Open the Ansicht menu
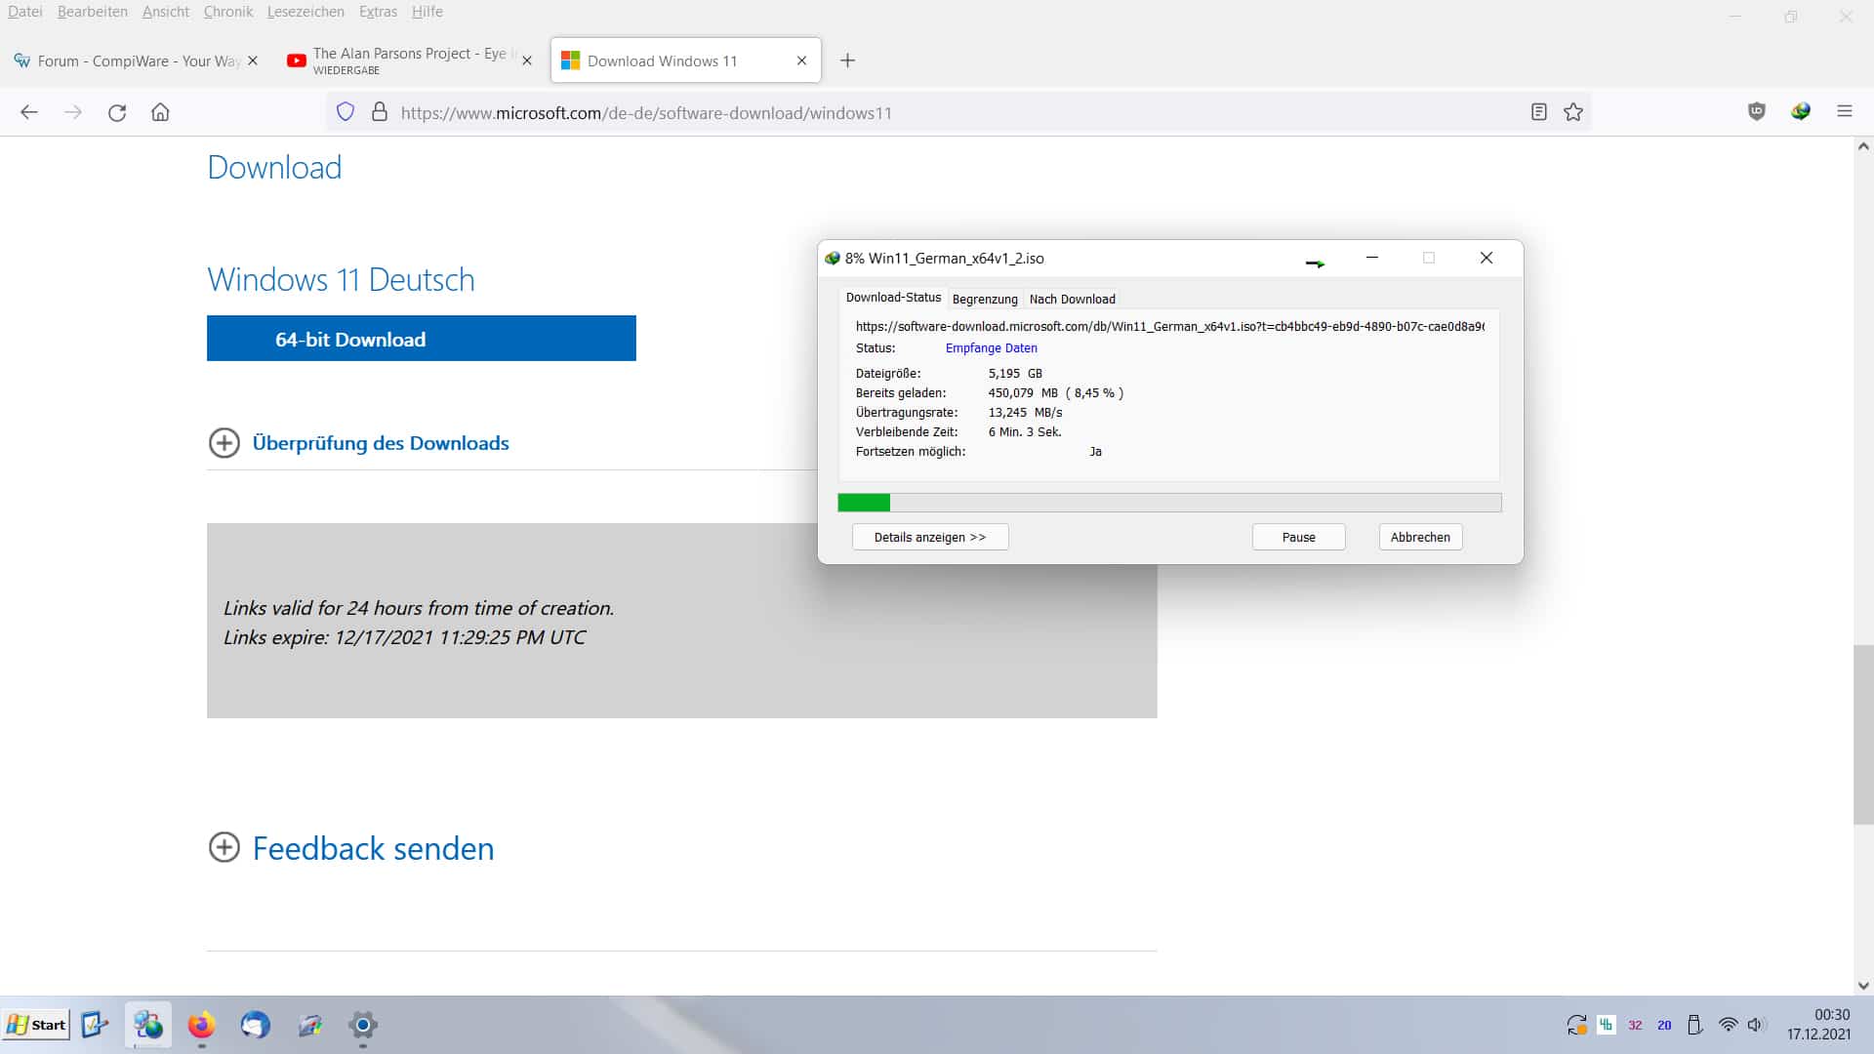 166,12
